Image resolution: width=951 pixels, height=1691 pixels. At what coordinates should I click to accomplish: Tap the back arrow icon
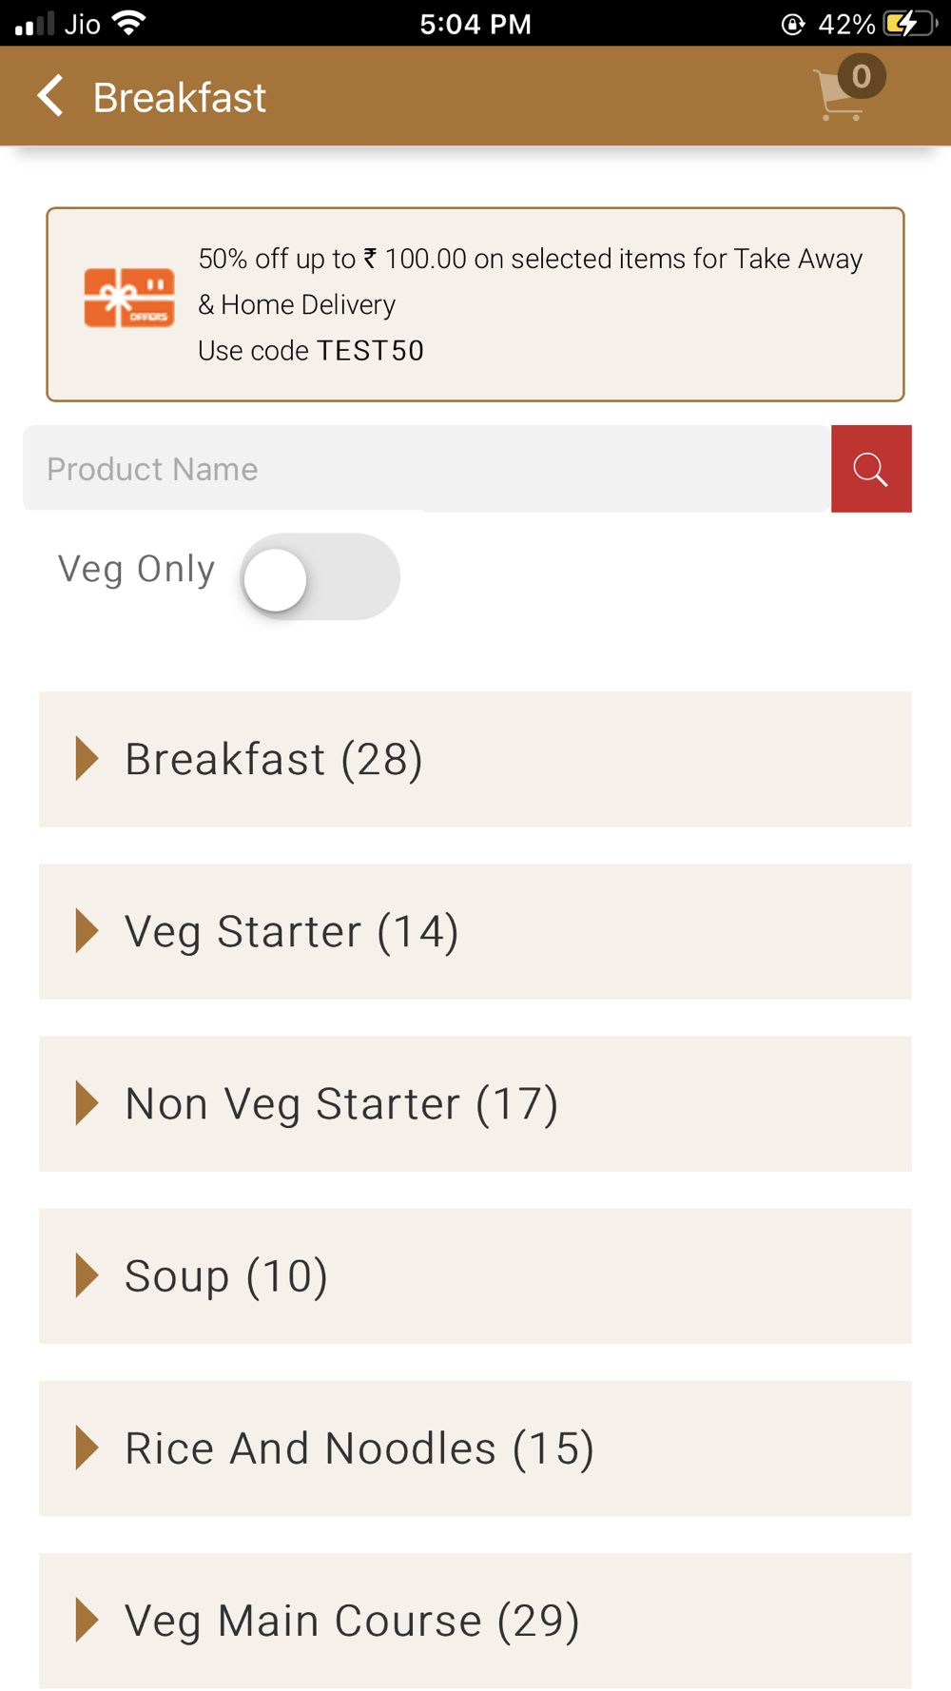[x=50, y=97]
